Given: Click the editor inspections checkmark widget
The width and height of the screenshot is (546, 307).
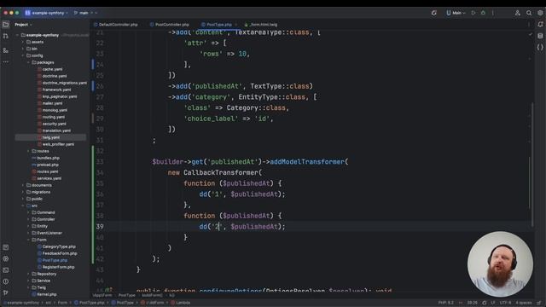Looking at the screenshot, I should (x=531, y=34).
